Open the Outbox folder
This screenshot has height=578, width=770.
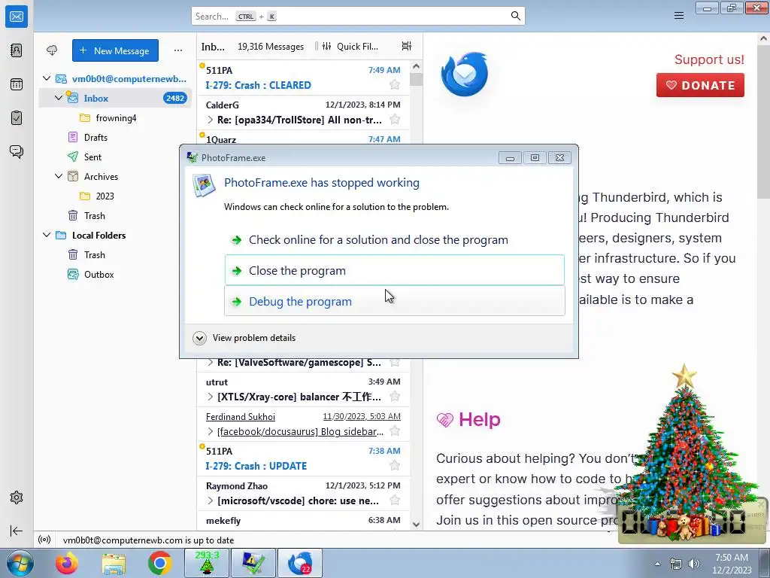click(115, 274)
